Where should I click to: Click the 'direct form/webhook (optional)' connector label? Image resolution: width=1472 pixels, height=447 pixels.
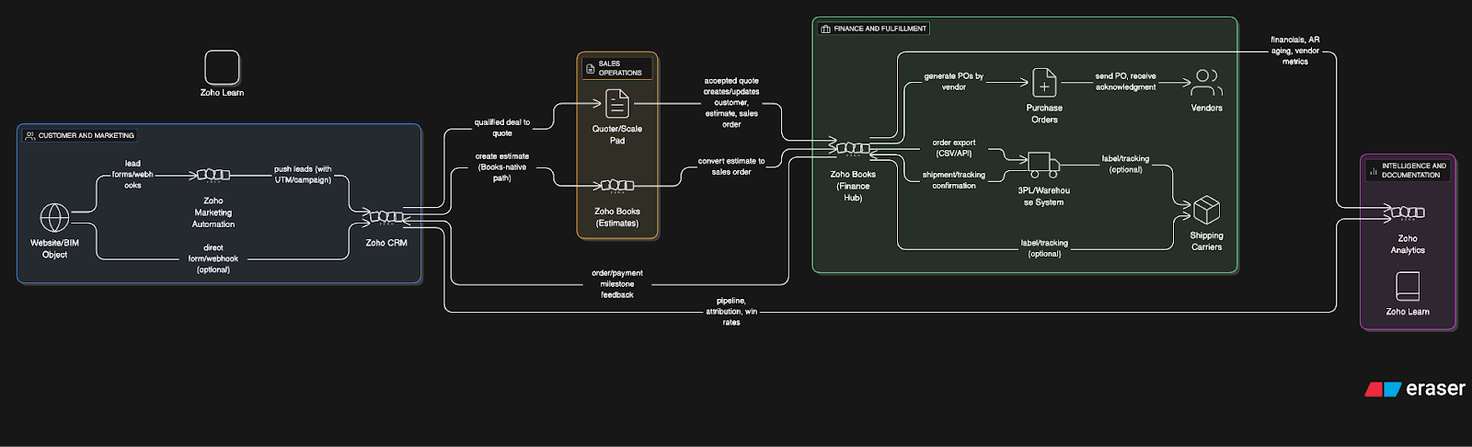point(213,258)
